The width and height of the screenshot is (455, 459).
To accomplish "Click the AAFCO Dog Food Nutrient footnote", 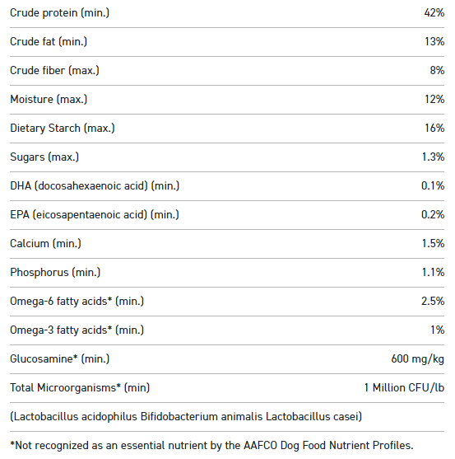I will pyautogui.click(x=211, y=445).
